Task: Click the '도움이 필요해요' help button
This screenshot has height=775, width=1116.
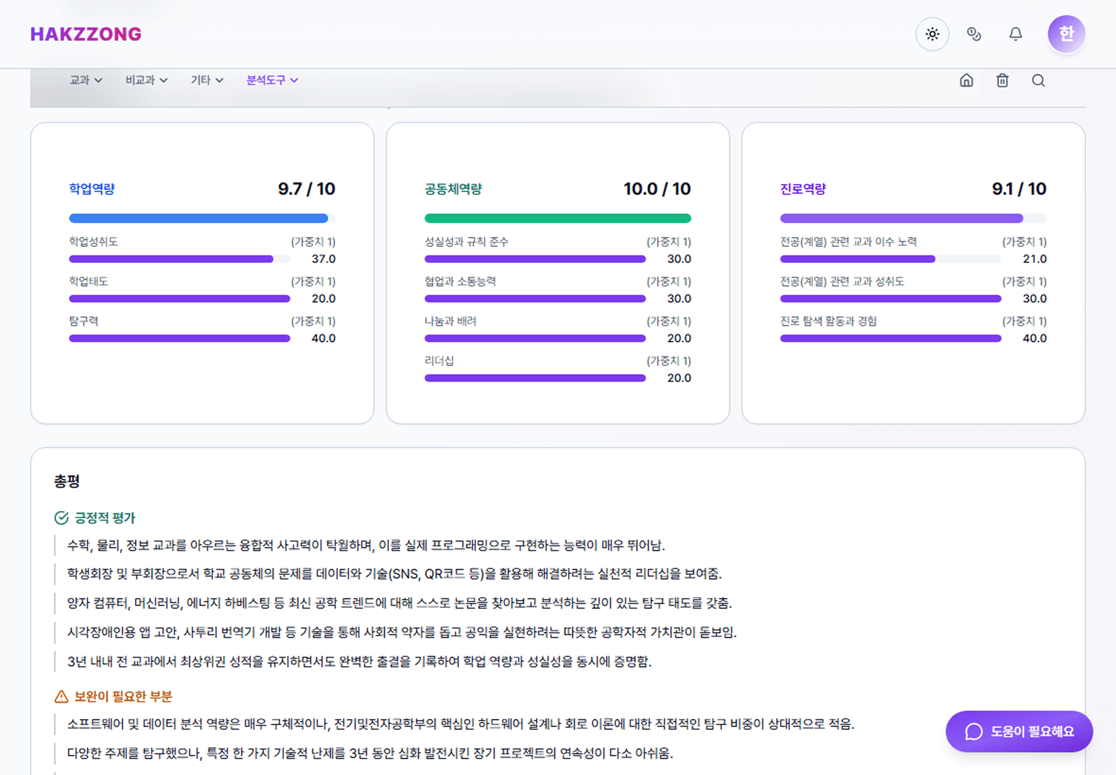Action: click(1019, 732)
